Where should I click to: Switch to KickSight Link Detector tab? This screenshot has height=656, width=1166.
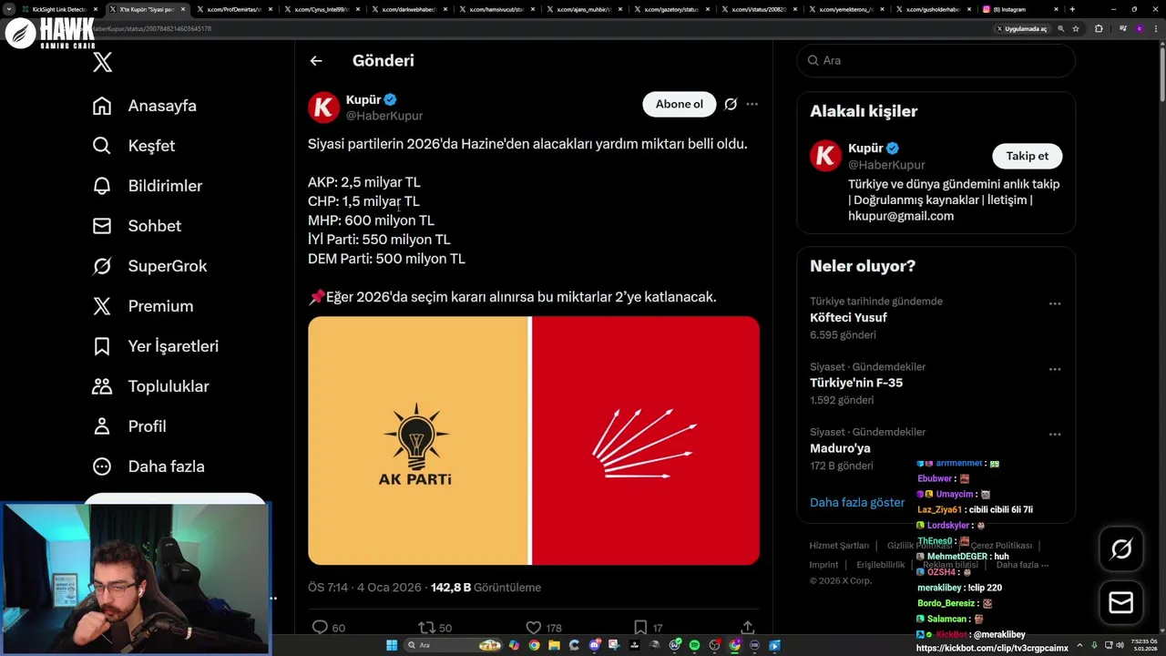point(59,9)
